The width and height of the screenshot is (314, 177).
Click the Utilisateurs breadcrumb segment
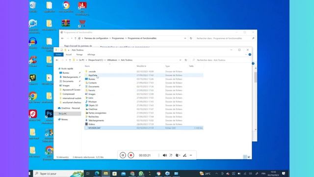(112, 60)
